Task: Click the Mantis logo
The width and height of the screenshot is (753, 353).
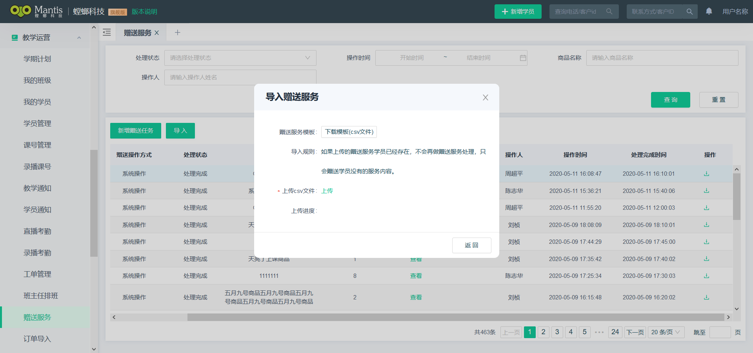Action: point(36,11)
